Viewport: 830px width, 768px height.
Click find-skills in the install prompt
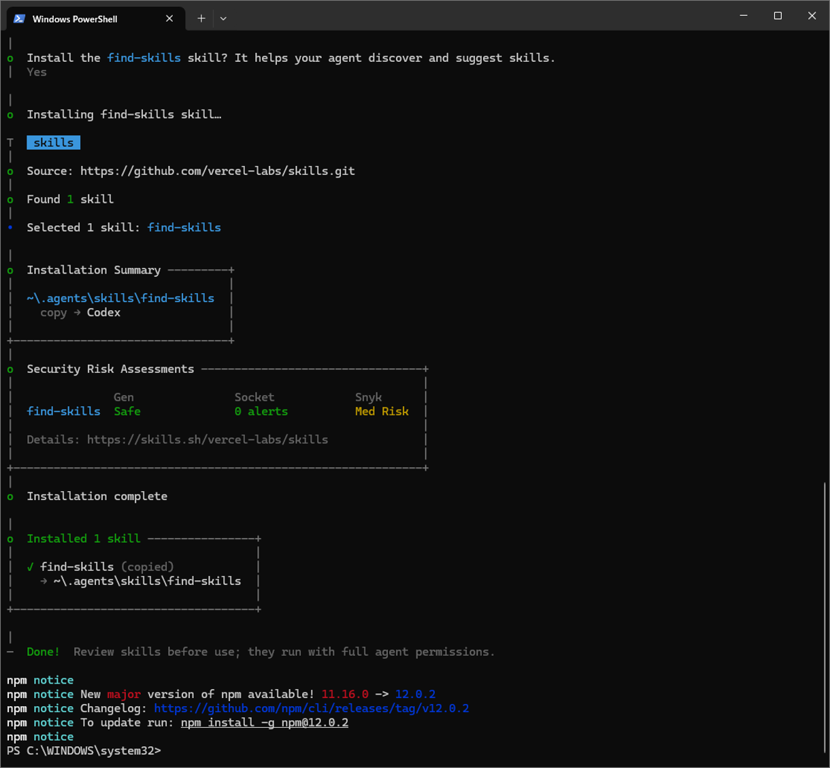pos(144,58)
